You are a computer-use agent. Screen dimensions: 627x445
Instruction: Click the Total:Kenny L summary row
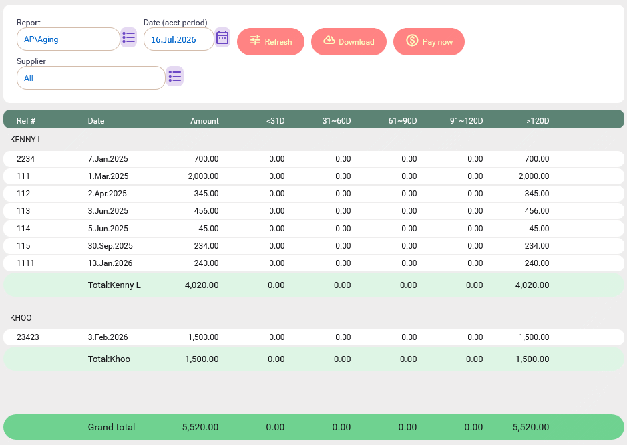314,285
